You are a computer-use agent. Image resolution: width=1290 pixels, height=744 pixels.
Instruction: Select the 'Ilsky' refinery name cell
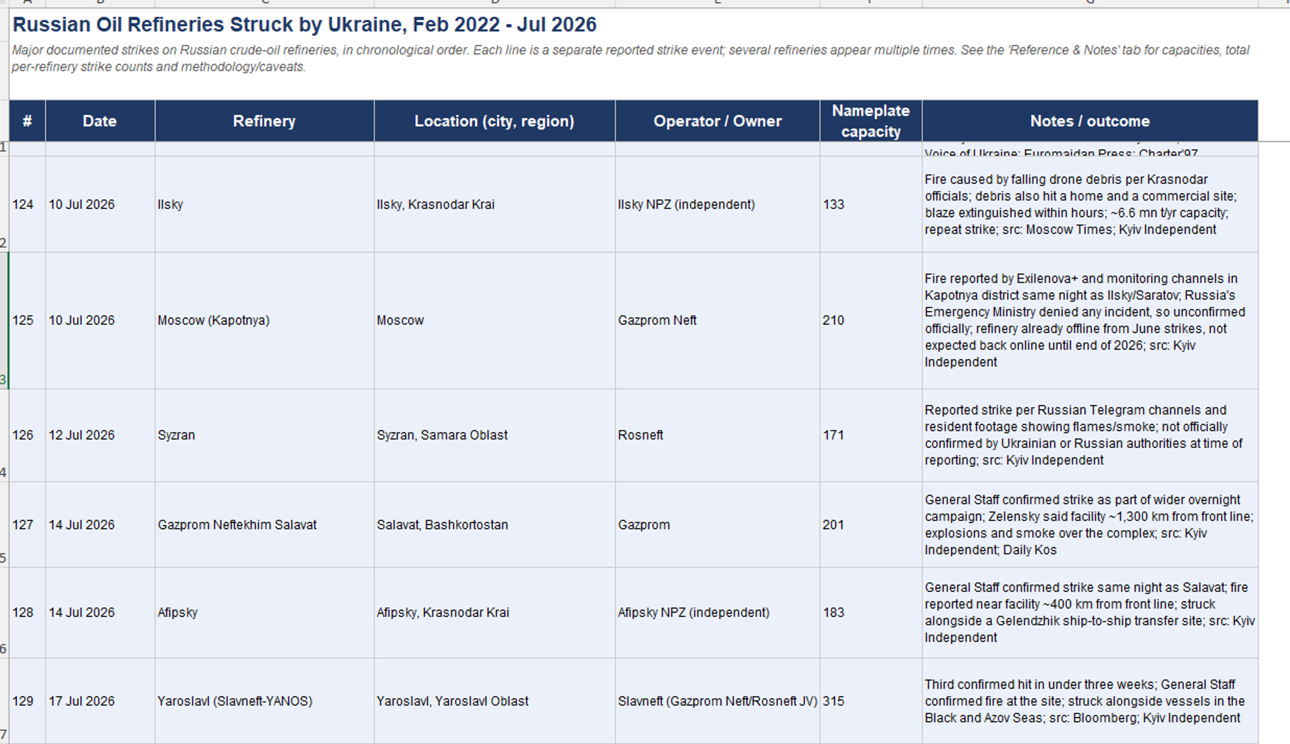pyautogui.click(x=265, y=205)
